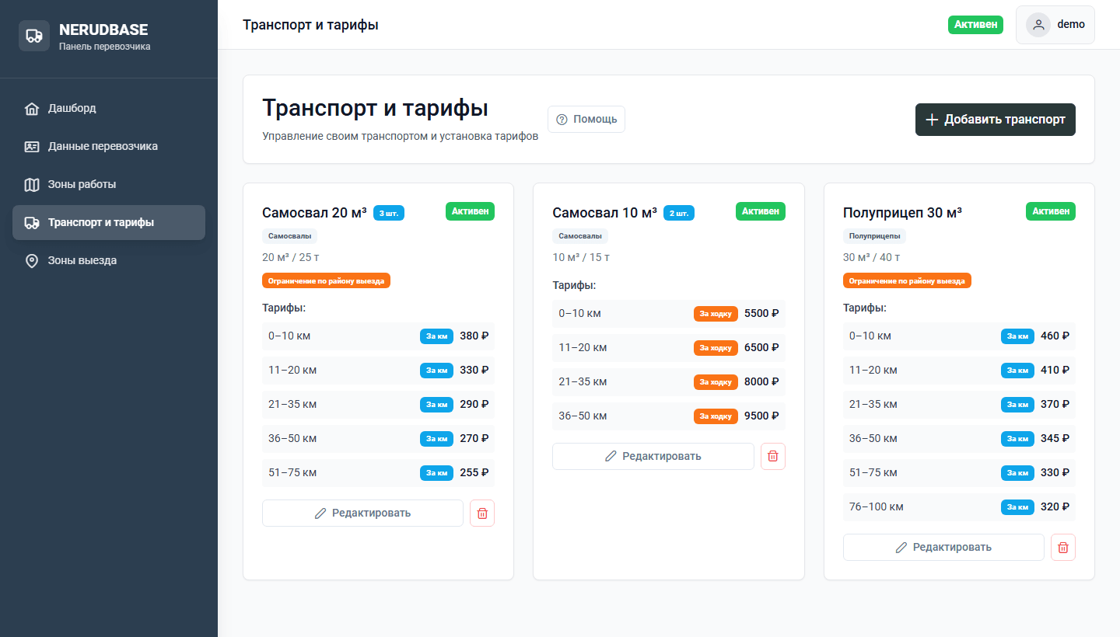Click the NERUDBASE truck logo icon
This screenshot has width=1120, height=637.
point(34,36)
